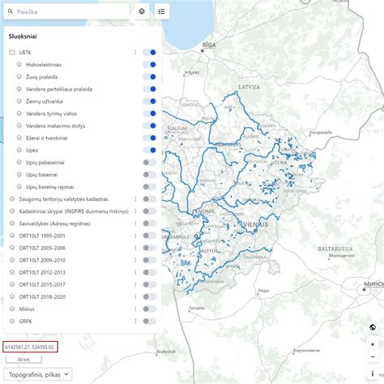This screenshot has height=384, width=384.
Task: Click the coordinates readout box
Action: [30, 347]
